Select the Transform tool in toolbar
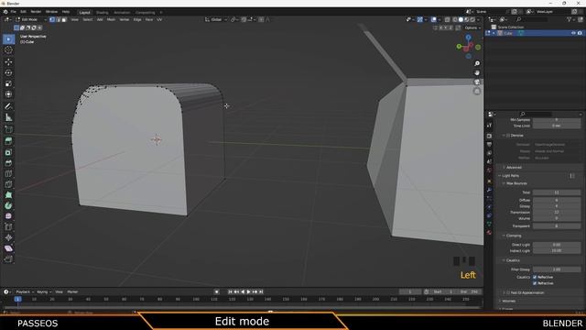586x330 pixels. pyautogui.click(x=8, y=94)
